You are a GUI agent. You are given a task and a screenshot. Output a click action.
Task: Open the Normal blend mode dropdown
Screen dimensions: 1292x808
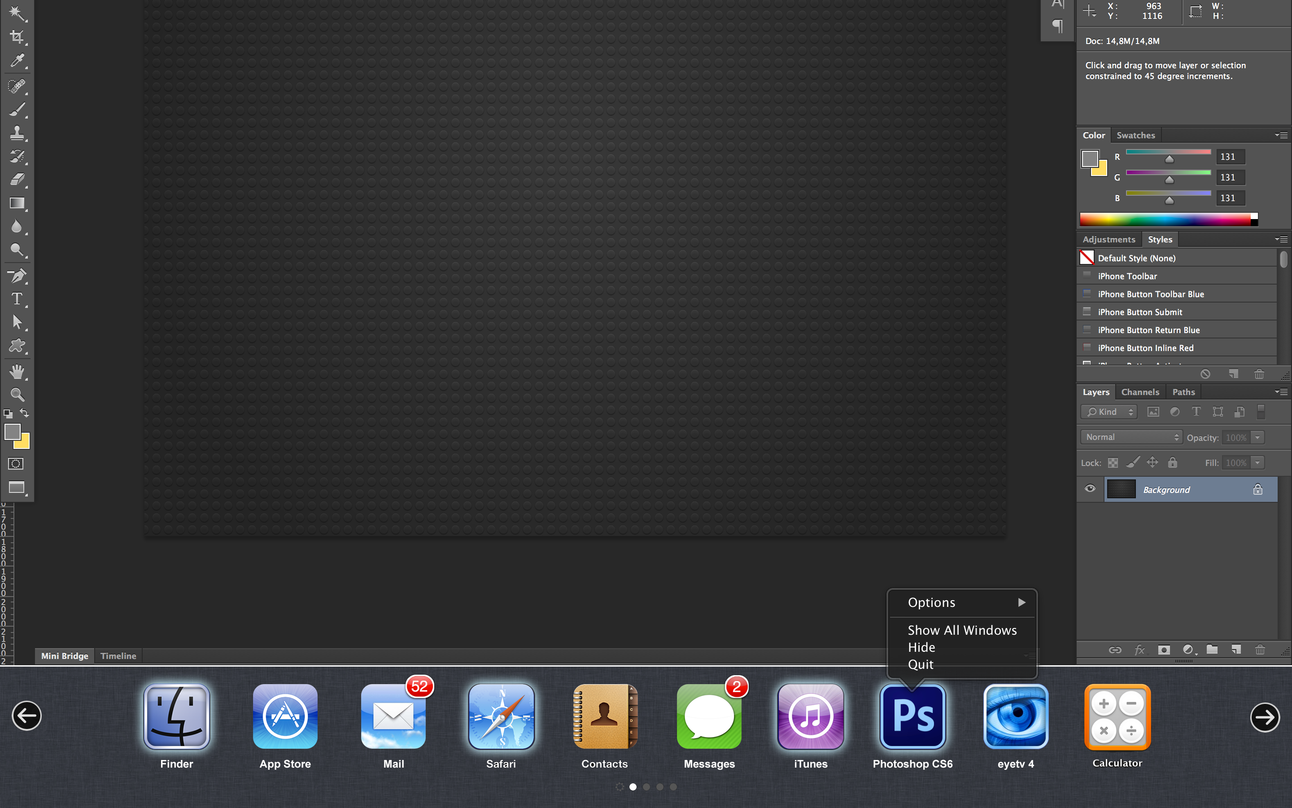tap(1131, 437)
